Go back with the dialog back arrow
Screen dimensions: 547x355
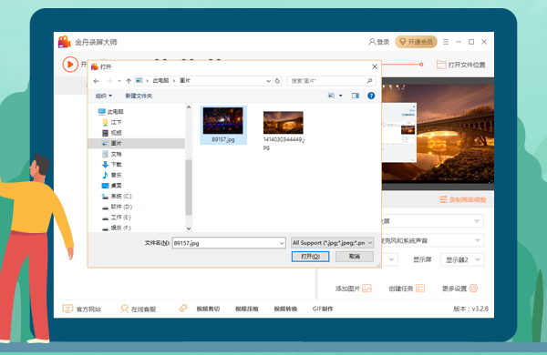97,81
